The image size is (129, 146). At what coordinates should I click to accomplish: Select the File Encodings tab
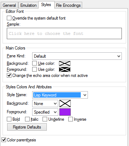pos(68,5)
